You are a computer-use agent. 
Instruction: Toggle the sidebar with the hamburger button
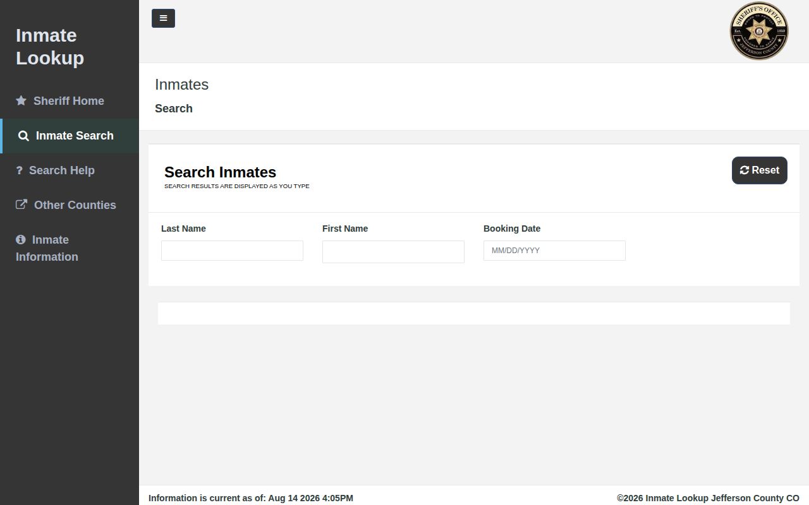(x=163, y=18)
